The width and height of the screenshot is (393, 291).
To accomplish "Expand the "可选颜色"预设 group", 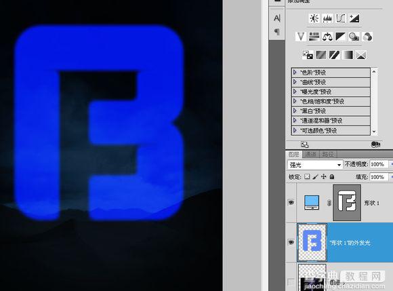I will [295, 130].
